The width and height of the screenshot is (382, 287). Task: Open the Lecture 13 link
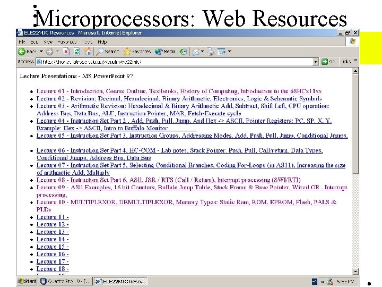(53, 232)
